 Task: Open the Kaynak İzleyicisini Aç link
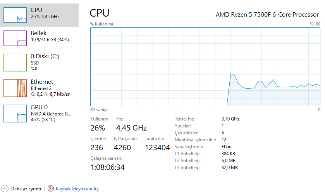77,189
